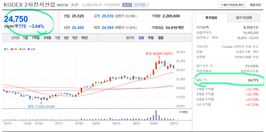The height and width of the screenshot is (132, 266).
Task: Select the 월봉 monthly candle chart
Action: (161, 38)
